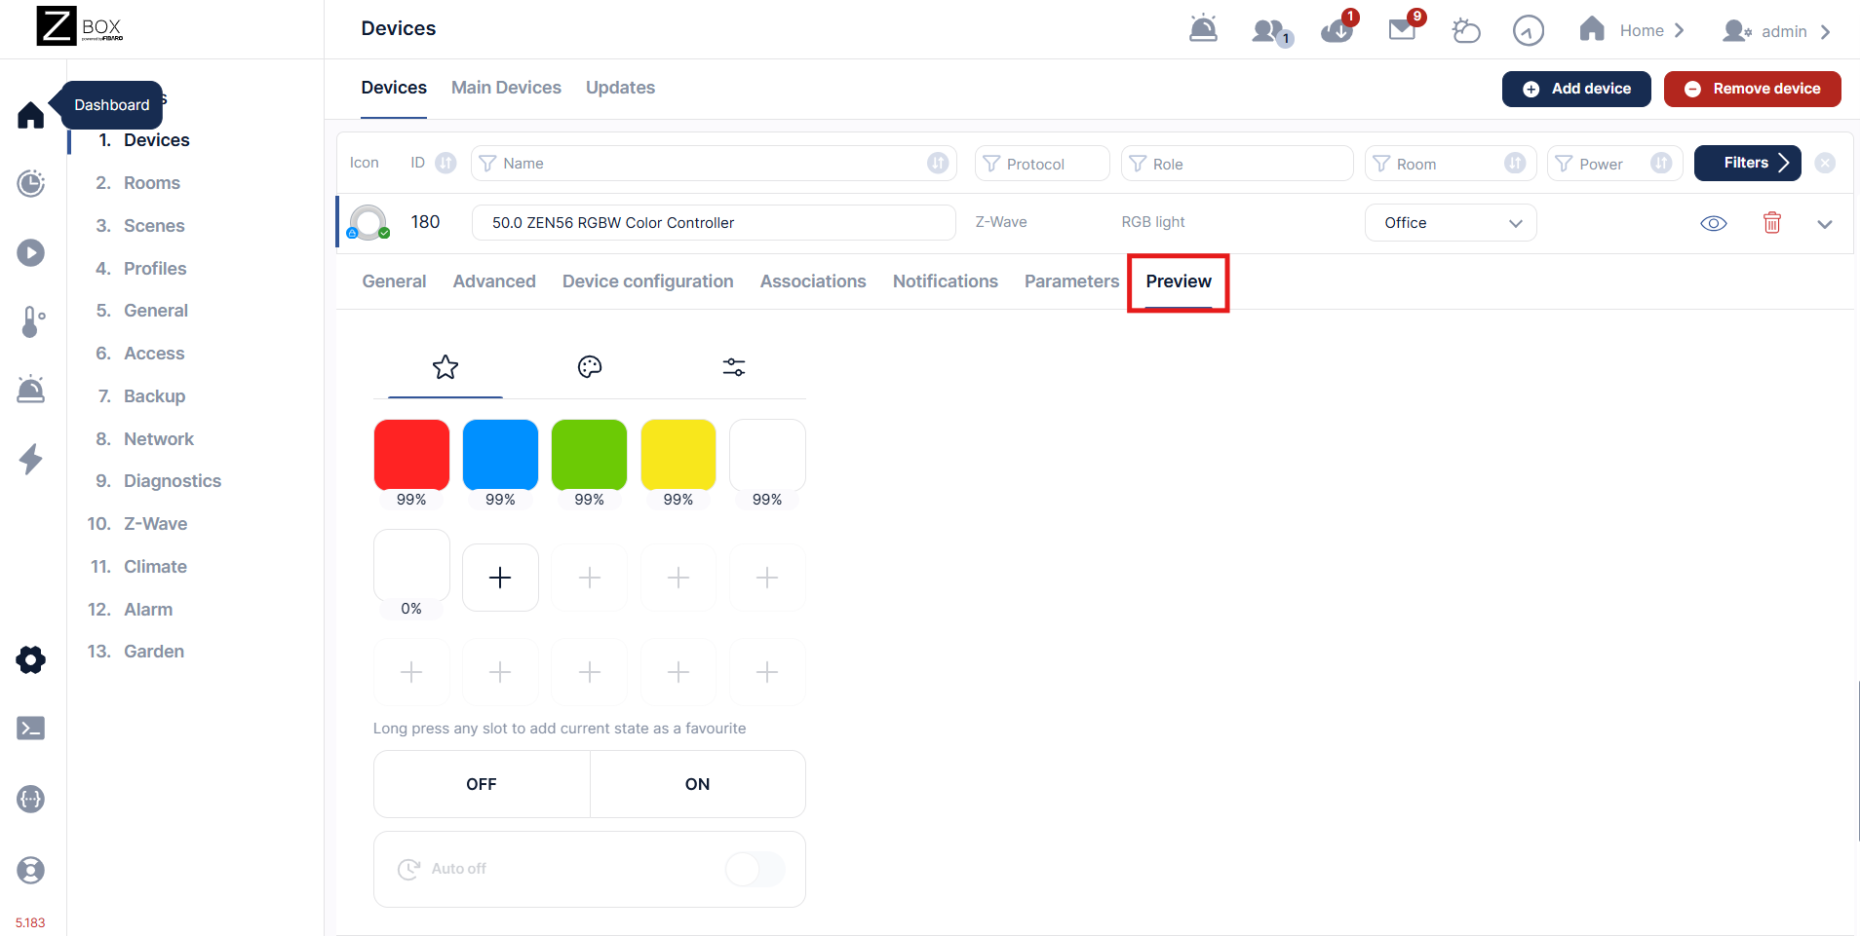Toggle sort order in Name filter
The image size is (1860, 936).
click(938, 163)
